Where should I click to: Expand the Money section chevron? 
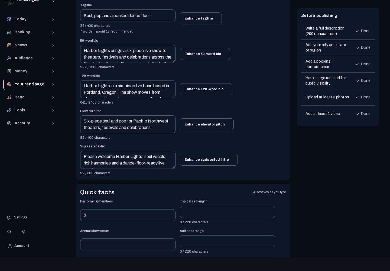53,71
